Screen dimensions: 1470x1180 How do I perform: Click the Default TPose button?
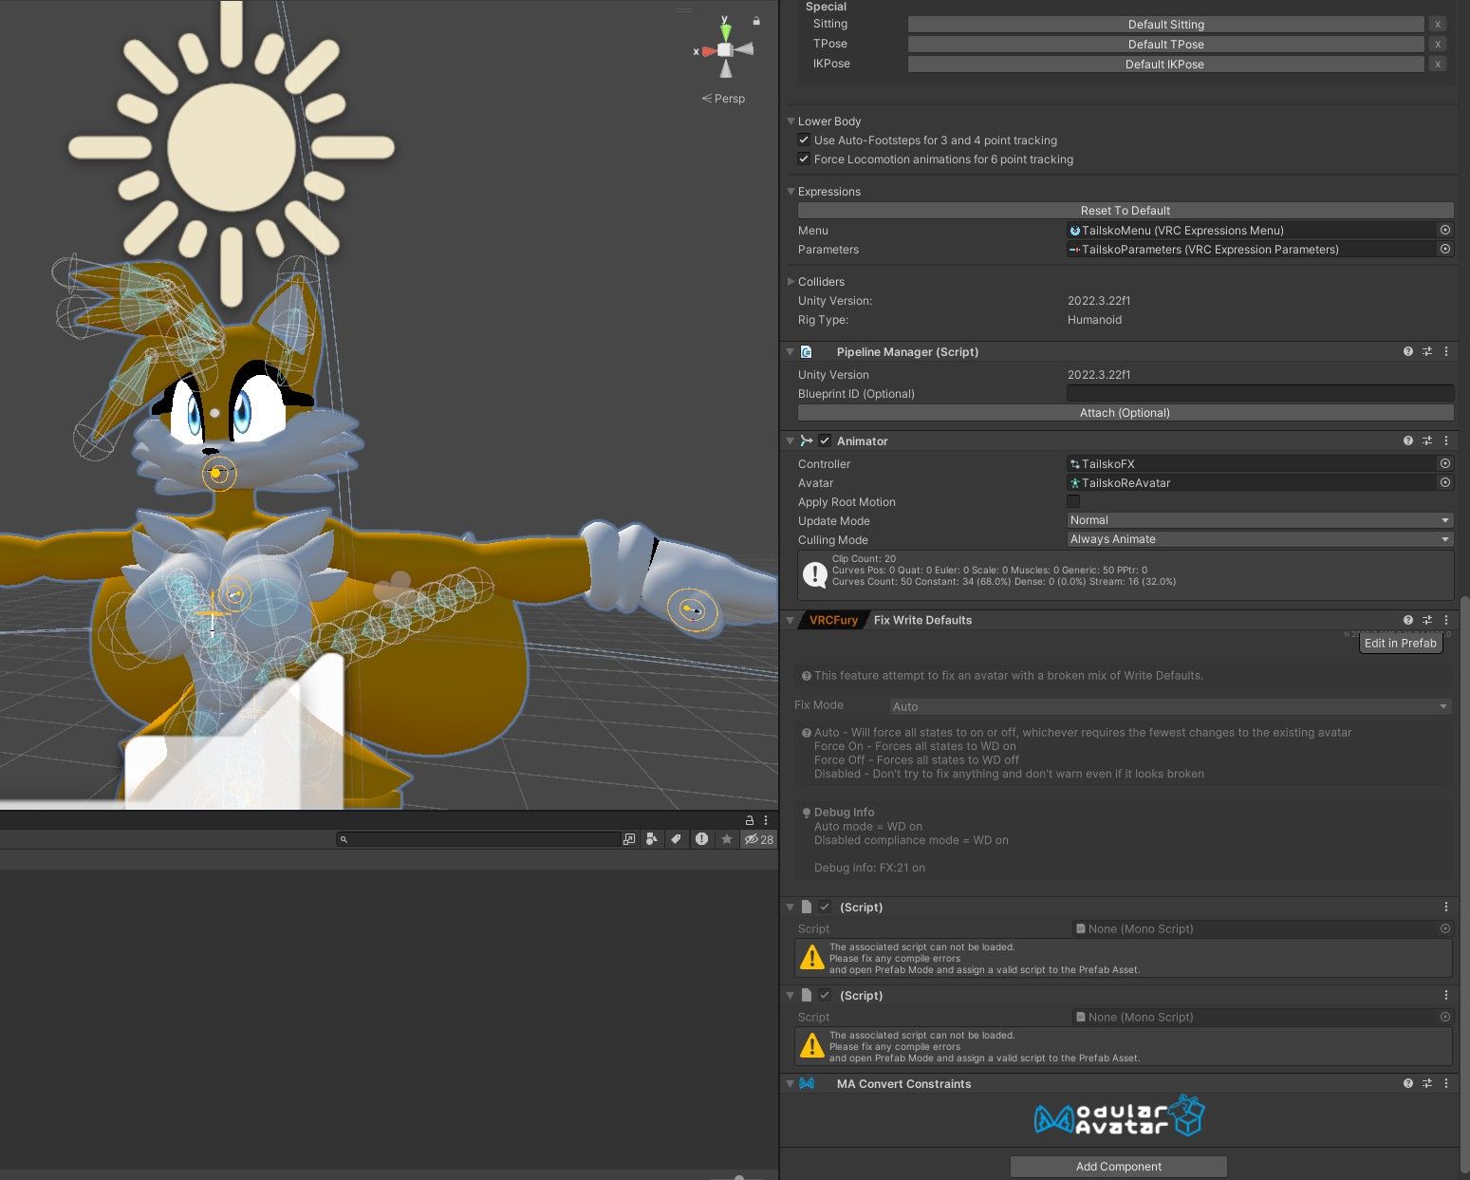(x=1166, y=45)
